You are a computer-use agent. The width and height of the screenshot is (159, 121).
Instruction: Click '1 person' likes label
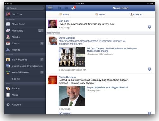(x=66, y=113)
